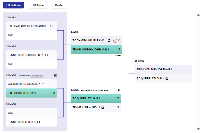Click home icon next to Tennis Club Bouc-Bel-Air 1, 28 Mars
This screenshot has width=204, height=133.
coord(46,55)
